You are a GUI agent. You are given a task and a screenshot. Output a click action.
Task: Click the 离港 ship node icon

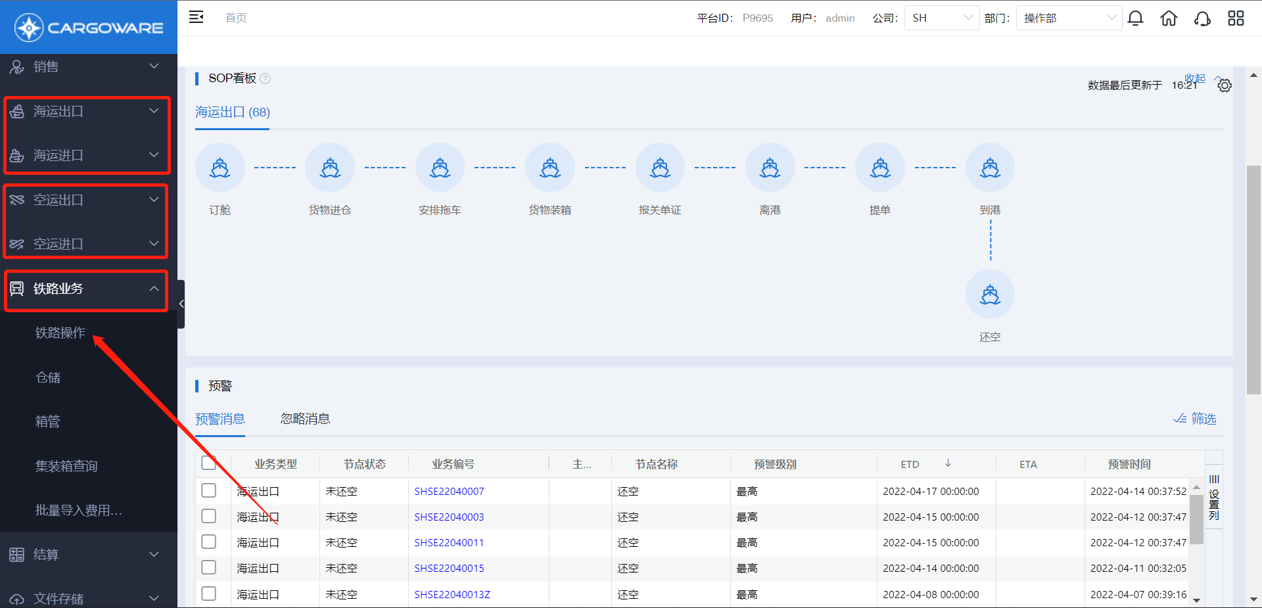pyautogui.click(x=770, y=168)
